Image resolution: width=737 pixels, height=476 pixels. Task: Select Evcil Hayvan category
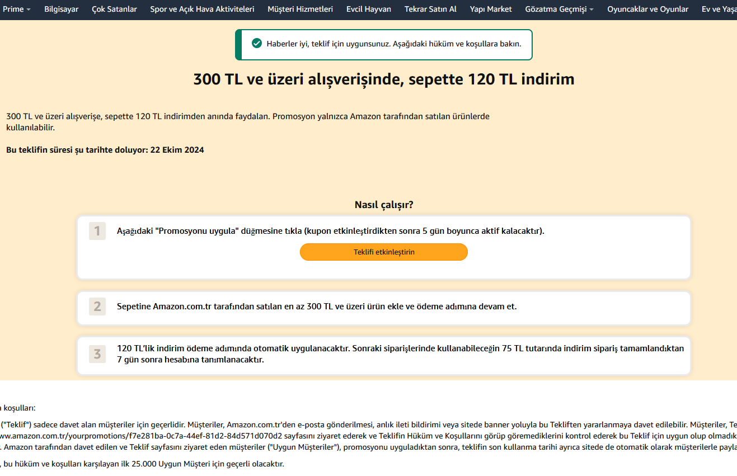click(x=369, y=9)
